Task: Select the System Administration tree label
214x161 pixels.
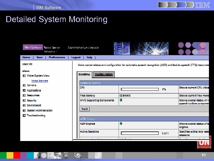Action: (x=40, y=111)
